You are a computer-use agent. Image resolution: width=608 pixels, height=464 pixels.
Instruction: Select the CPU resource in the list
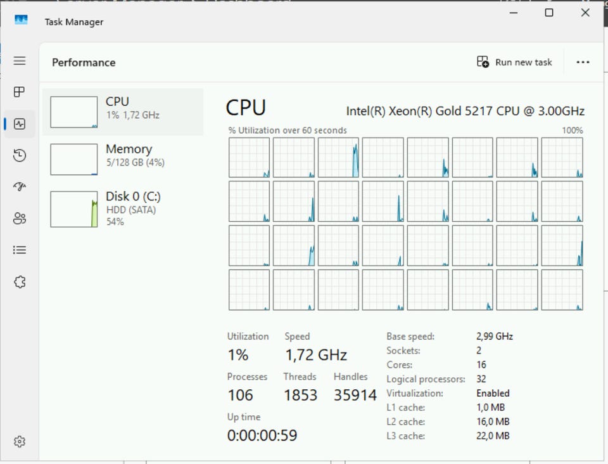123,112
